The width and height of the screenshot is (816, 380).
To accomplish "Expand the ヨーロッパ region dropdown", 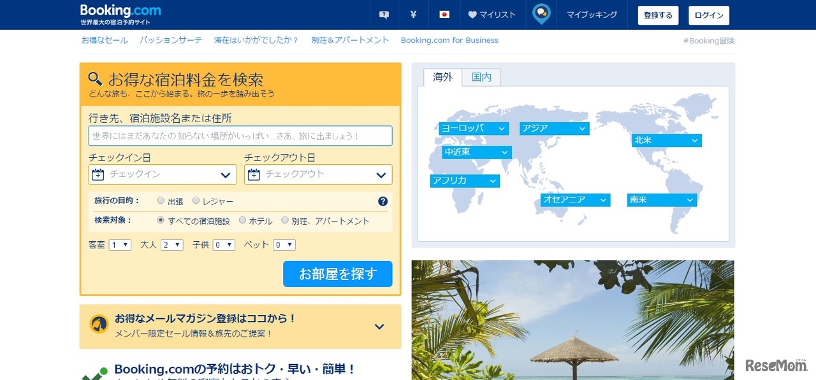I will [474, 129].
